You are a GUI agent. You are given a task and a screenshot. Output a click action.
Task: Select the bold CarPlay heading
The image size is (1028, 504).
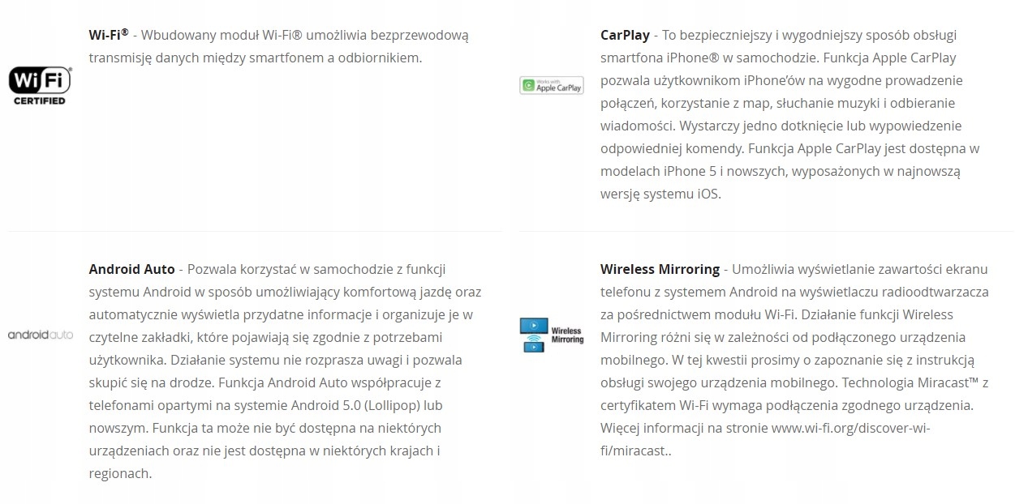pyautogui.click(x=625, y=35)
